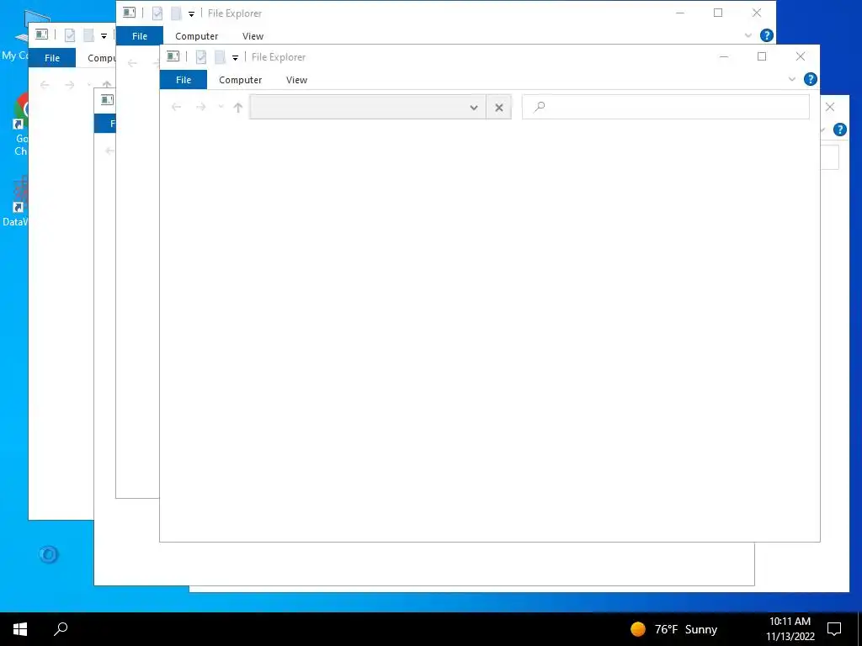This screenshot has height=646, width=862.
Task: Open the notification center icon
Action: pos(834,629)
